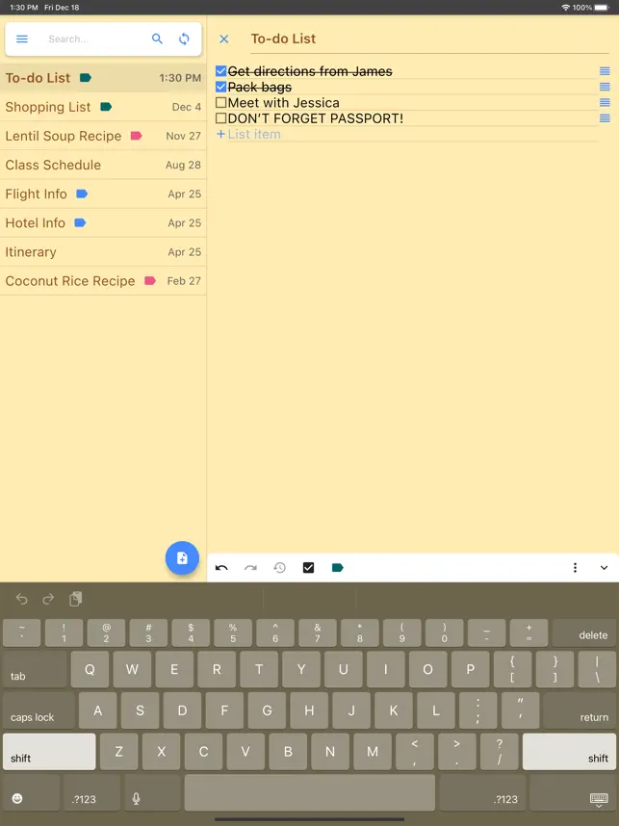Open the three-dot more options menu

coord(575,567)
